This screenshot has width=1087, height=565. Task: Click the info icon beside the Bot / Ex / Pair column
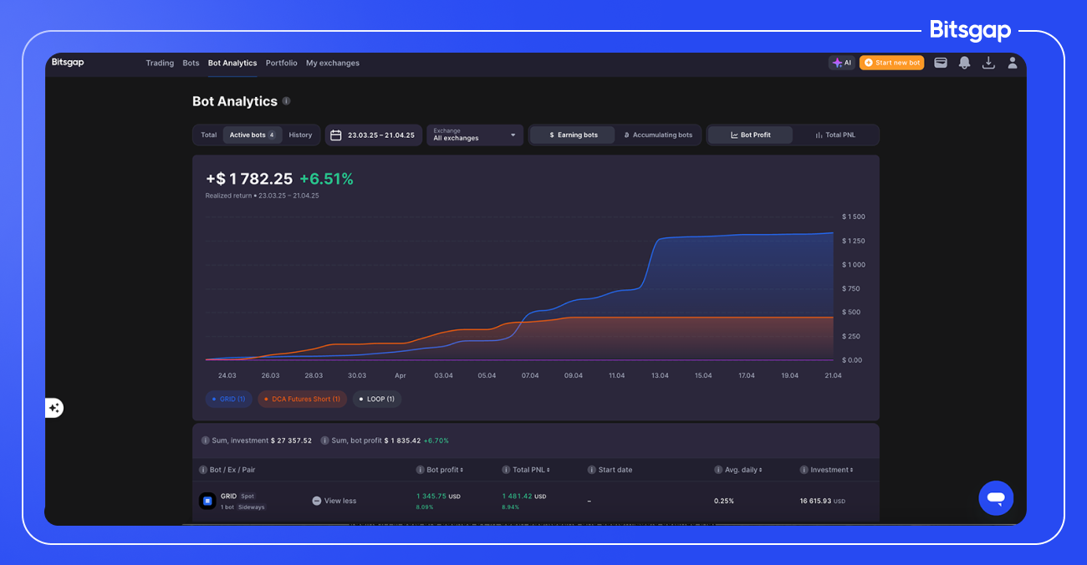pyautogui.click(x=203, y=470)
